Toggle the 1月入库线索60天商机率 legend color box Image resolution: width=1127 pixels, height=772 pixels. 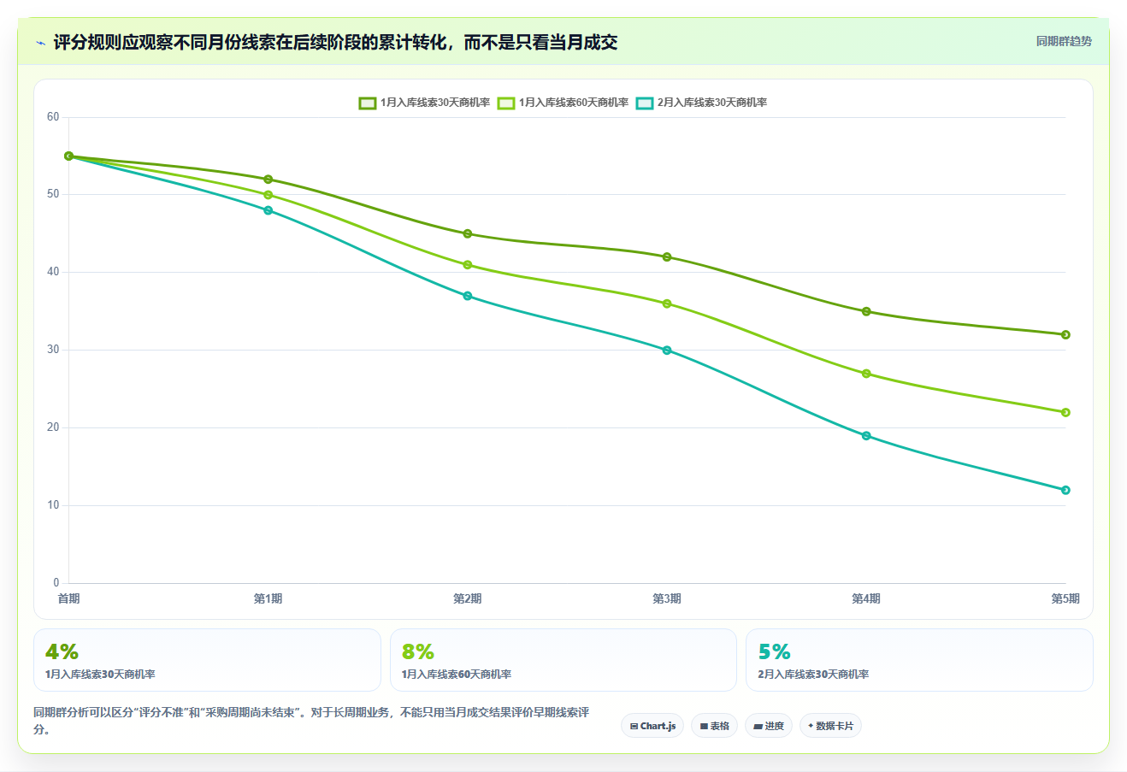point(506,103)
